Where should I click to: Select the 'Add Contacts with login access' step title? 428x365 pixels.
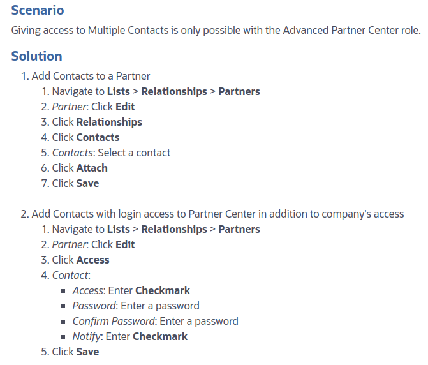218,214
